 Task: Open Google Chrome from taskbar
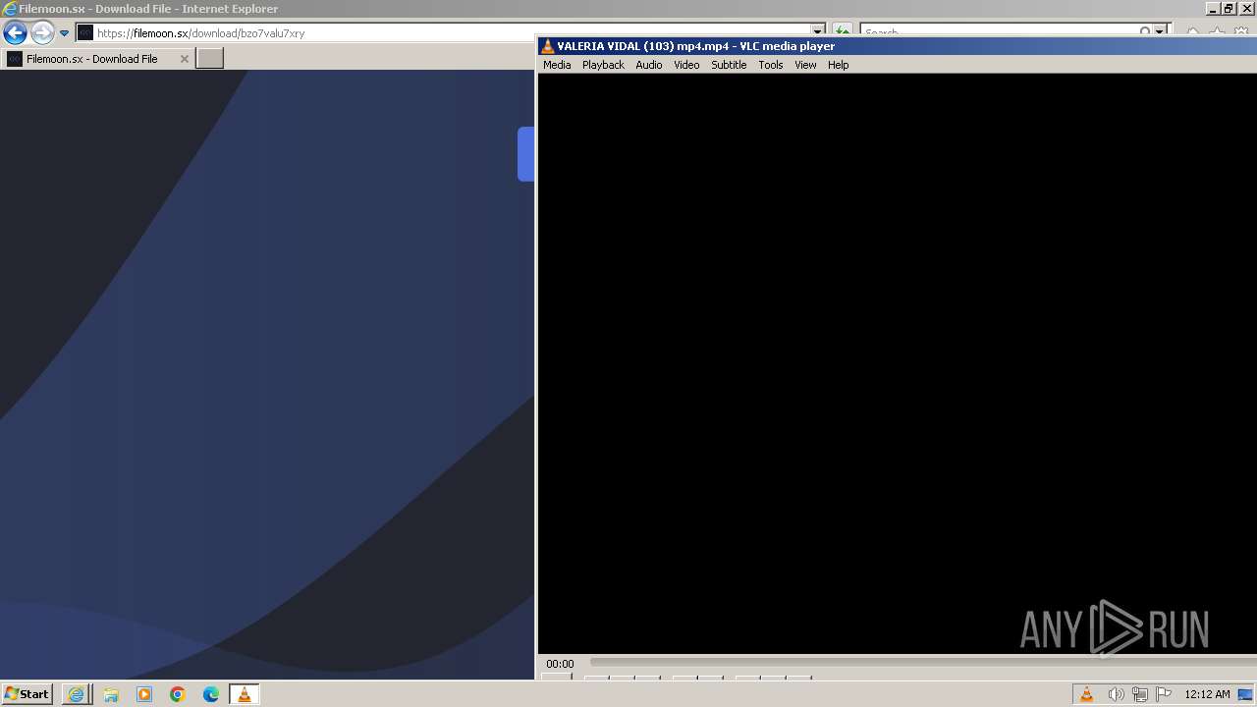[x=178, y=694]
